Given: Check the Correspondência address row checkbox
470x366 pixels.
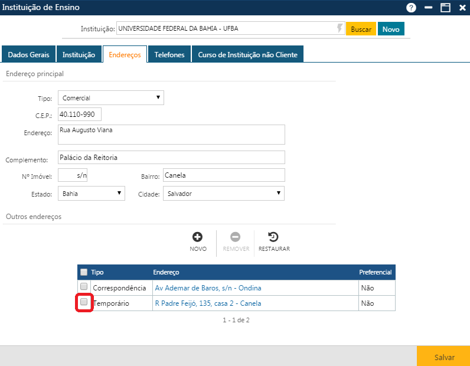Looking at the screenshot, I should coord(84,287).
